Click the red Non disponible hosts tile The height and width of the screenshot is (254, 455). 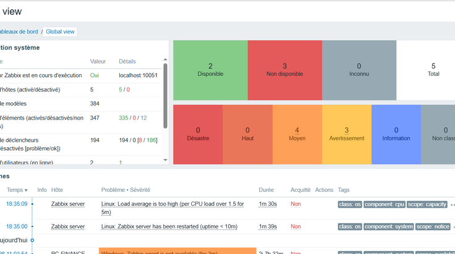(284, 70)
